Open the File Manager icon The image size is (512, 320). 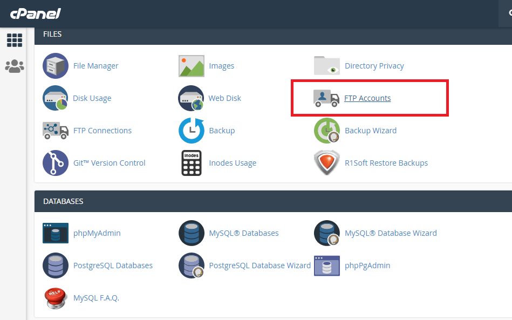56,66
